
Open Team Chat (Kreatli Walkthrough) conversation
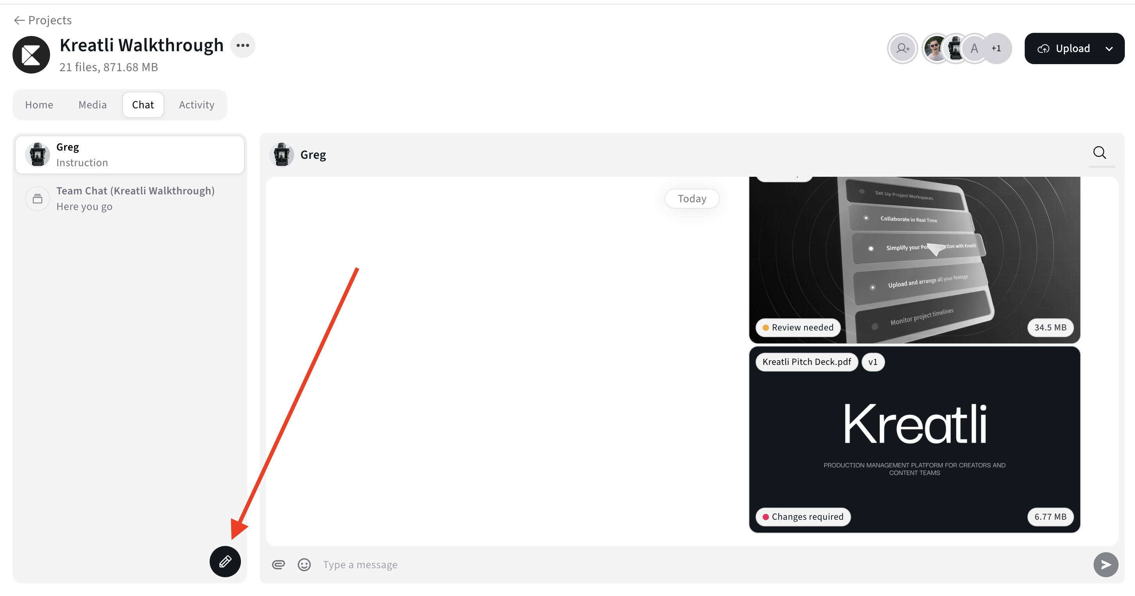click(x=129, y=198)
